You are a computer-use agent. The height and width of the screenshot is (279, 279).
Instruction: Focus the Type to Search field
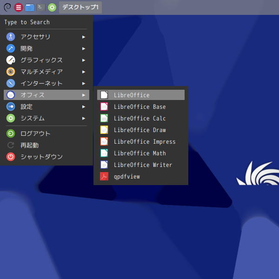tap(46, 22)
